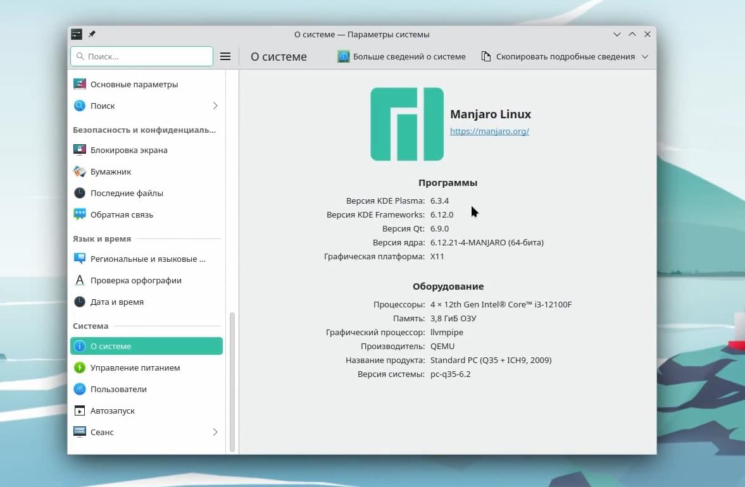
Task: Click the Последние файлы clock icon
Action: (79, 193)
